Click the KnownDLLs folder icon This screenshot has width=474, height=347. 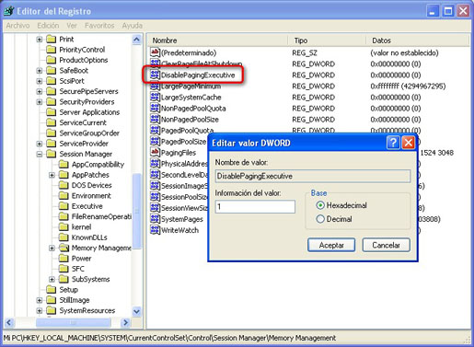(64, 237)
